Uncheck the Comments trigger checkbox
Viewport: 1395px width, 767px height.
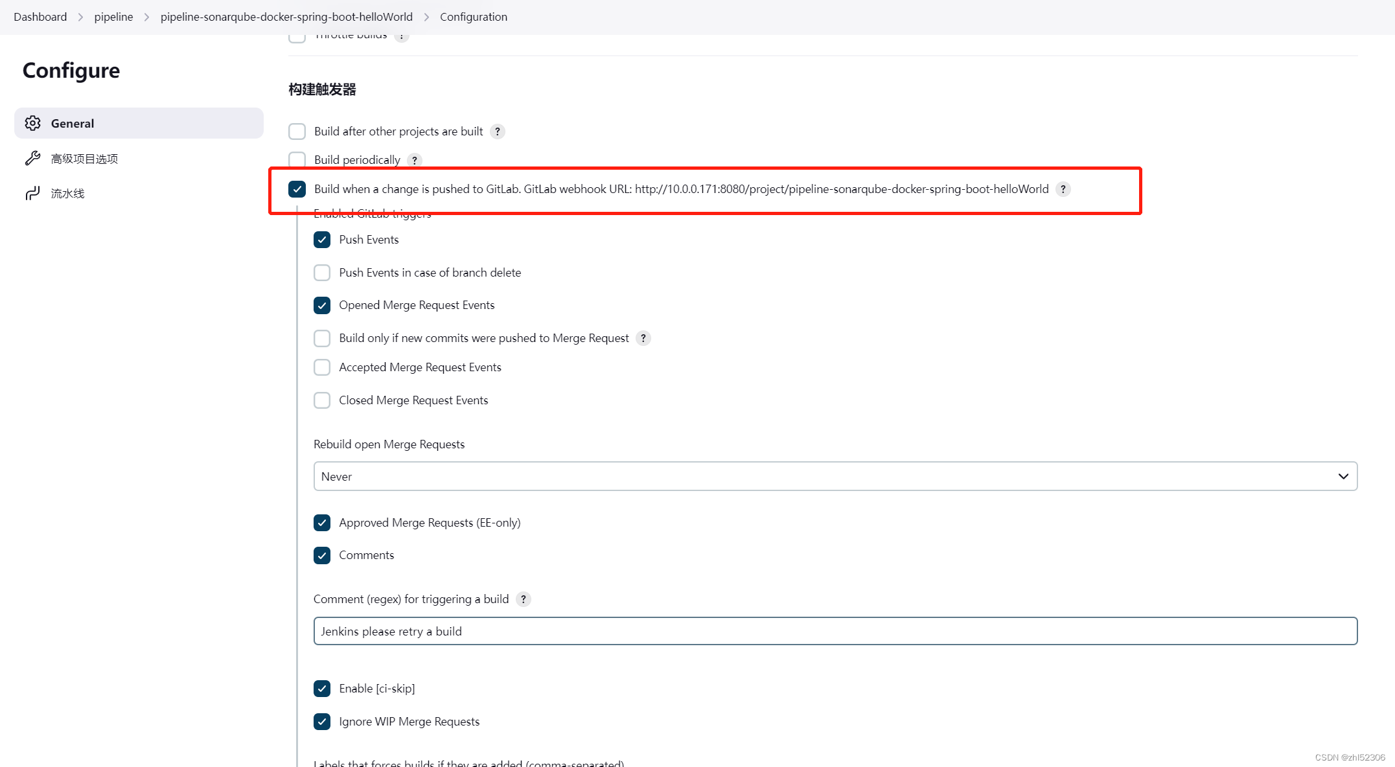[322, 555]
